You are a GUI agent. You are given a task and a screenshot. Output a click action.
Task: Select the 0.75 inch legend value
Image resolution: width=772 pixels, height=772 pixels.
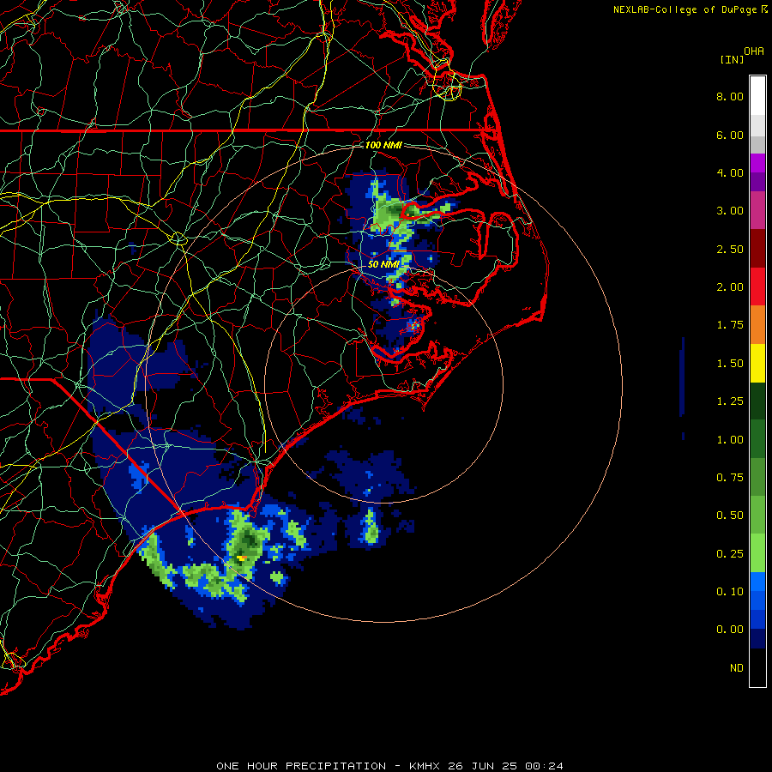tap(730, 478)
